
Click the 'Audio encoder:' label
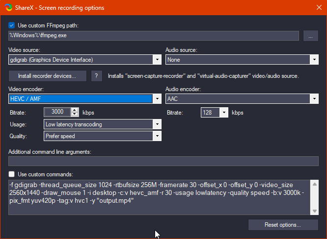[x=183, y=89]
